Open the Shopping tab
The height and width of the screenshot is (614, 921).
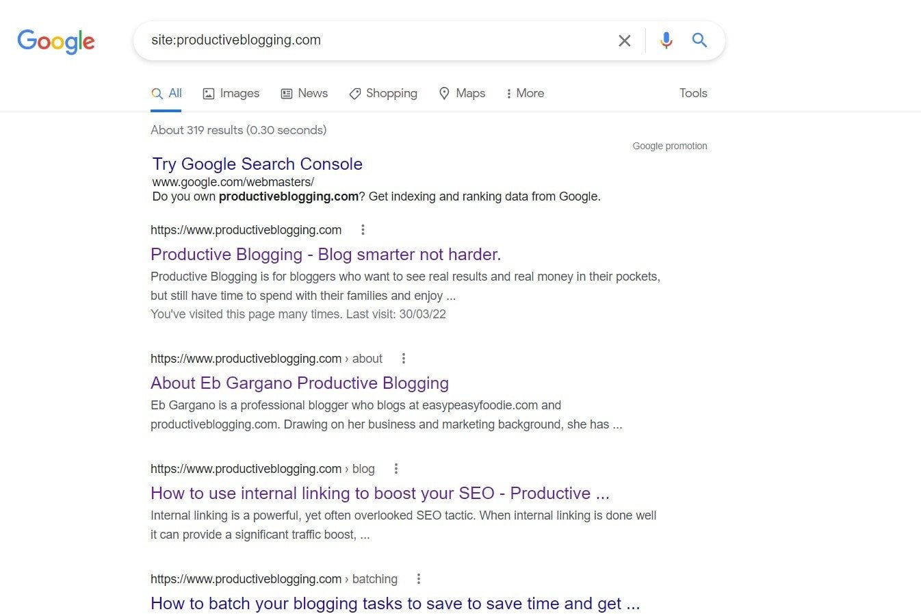point(383,94)
